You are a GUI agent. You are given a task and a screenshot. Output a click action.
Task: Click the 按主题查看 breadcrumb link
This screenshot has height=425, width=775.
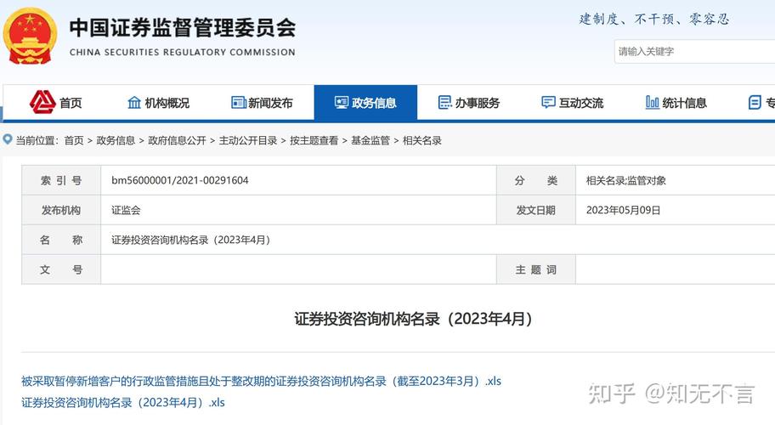(x=314, y=140)
